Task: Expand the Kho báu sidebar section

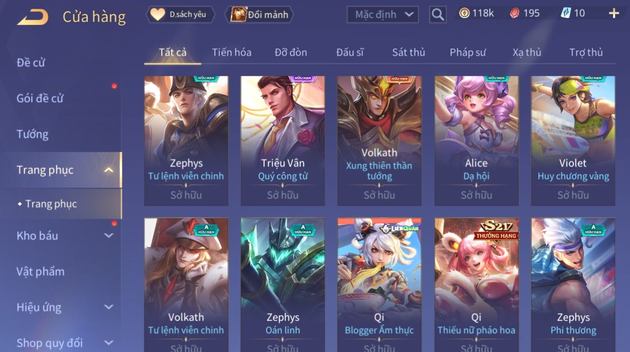Action: click(109, 236)
